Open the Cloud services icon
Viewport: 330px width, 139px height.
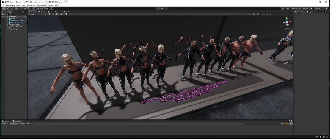point(288,9)
